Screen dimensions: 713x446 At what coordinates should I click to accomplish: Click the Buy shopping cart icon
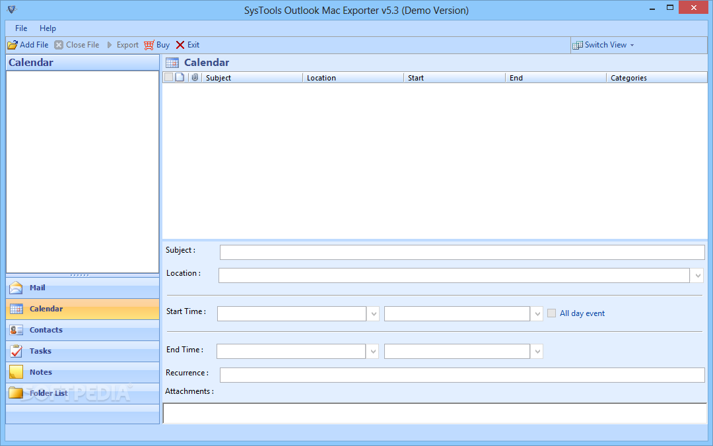(x=149, y=45)
